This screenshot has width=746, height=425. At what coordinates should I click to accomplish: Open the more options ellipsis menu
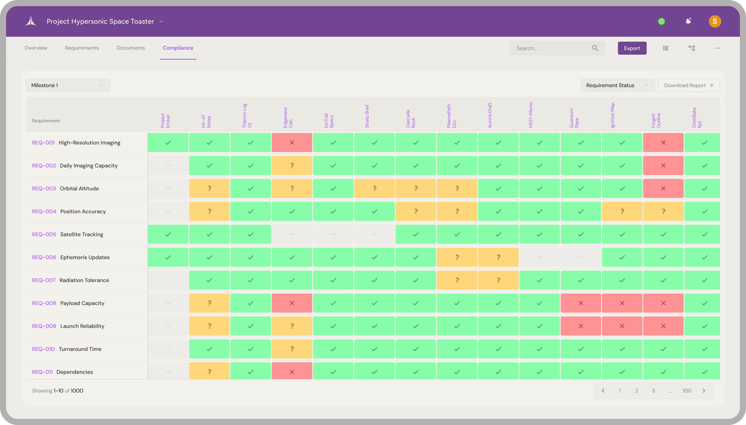point(718,48)
